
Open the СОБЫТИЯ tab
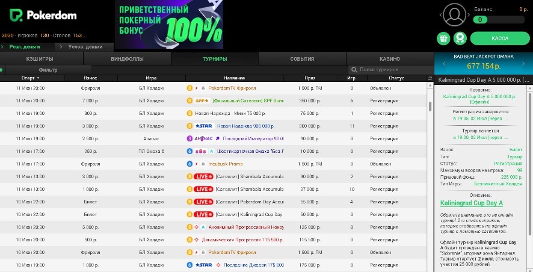[302, 59]
